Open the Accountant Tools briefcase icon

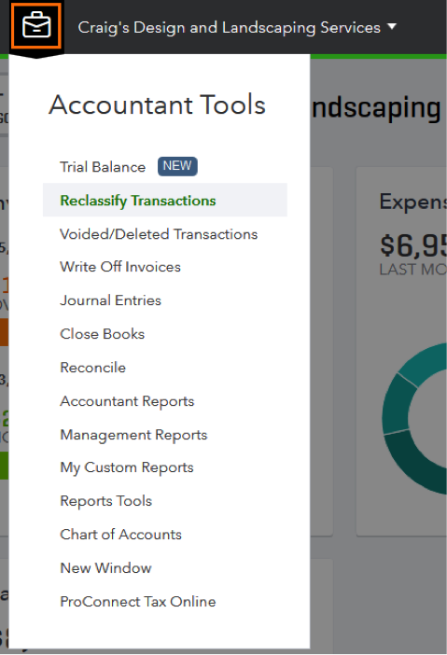click(36, 26)
